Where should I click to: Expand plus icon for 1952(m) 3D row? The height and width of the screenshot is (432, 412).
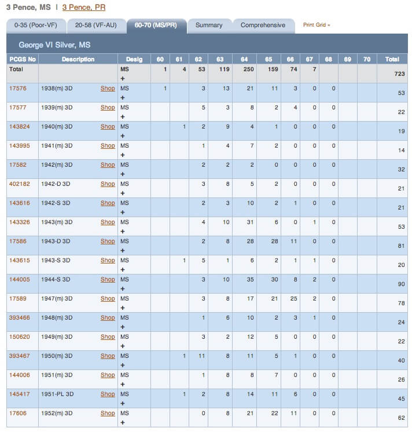pyautogui.click(x=123, y=422)
